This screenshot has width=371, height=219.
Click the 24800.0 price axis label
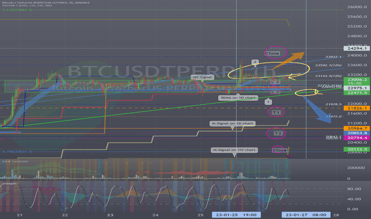[357, 36]
